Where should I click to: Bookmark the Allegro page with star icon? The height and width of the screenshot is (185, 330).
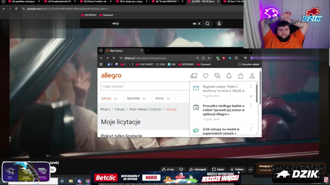[209, 58]
